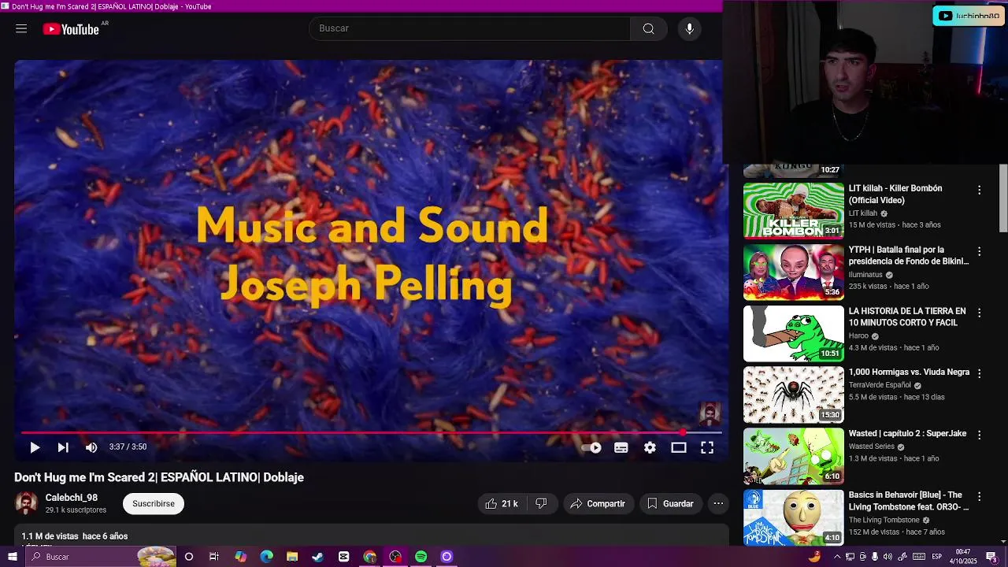This screenshot has height=567, width=1008.
Task: Skip to the next video
Action: pos(63,447)
